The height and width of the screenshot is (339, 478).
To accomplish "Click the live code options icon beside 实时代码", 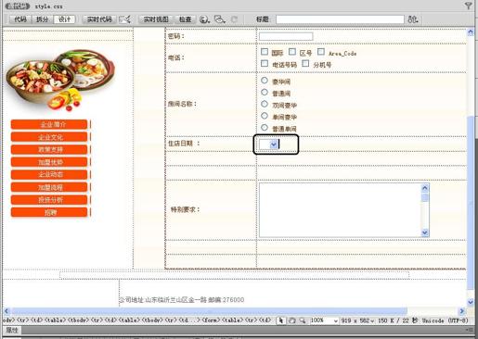I will pyautogui.click(x=125, y=19).
